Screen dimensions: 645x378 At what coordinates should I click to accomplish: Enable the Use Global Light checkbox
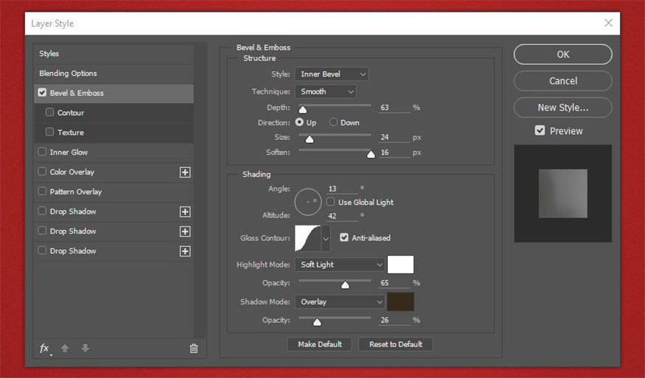(331, 202)
